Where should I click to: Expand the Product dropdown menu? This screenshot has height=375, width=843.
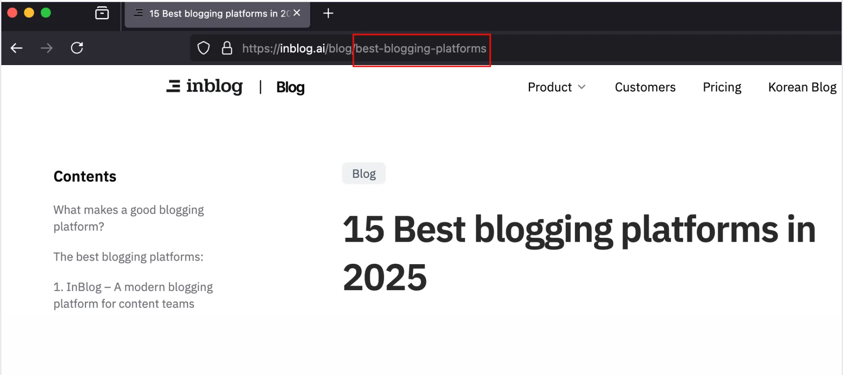pos(557,87)
